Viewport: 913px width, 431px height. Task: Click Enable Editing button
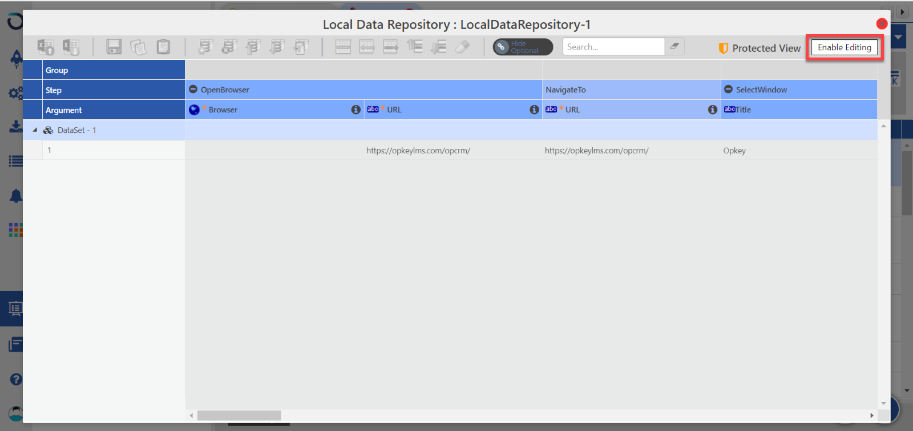pyautogui.click(x=845, y=47)
